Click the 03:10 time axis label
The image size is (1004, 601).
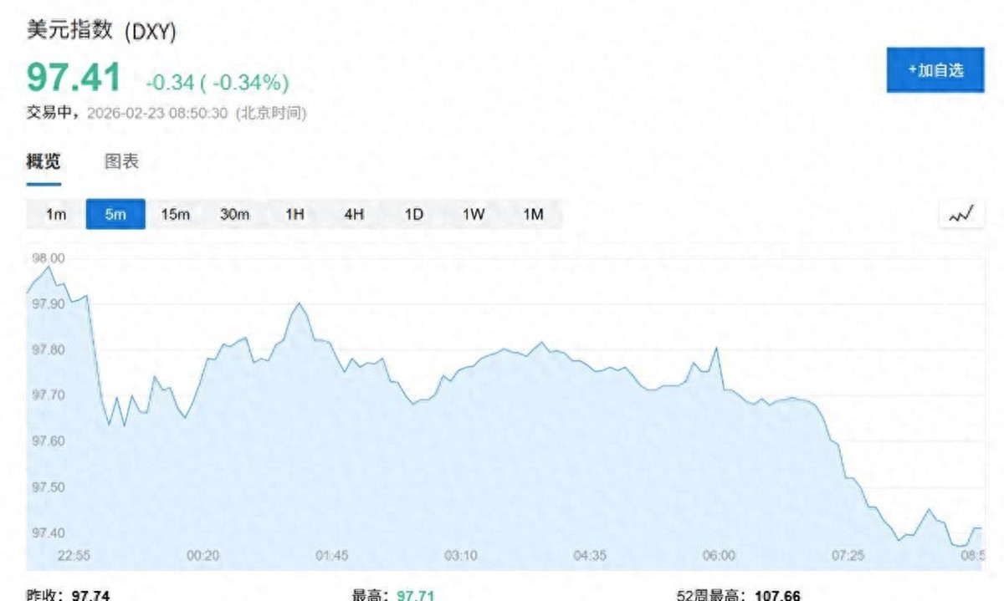(460, 556)
